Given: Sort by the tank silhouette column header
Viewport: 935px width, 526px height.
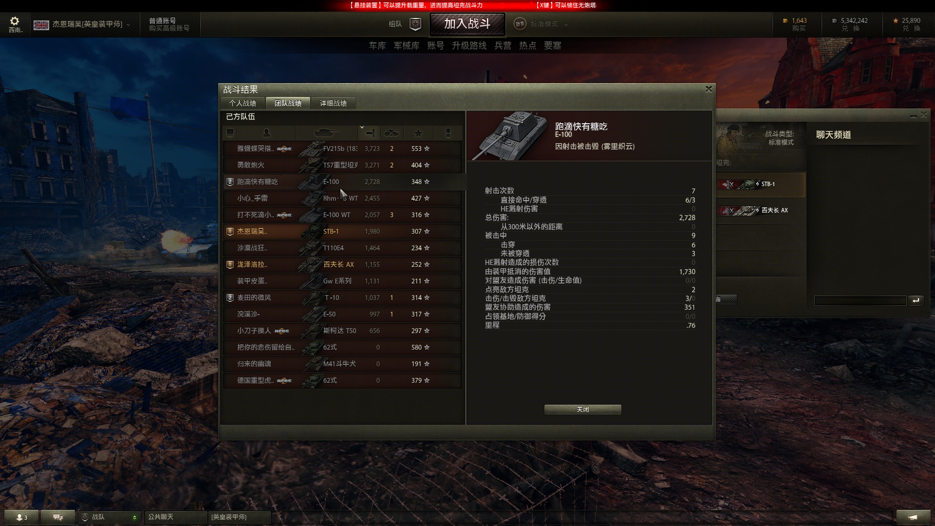Looking at the screenshot, I should point(327,132).
